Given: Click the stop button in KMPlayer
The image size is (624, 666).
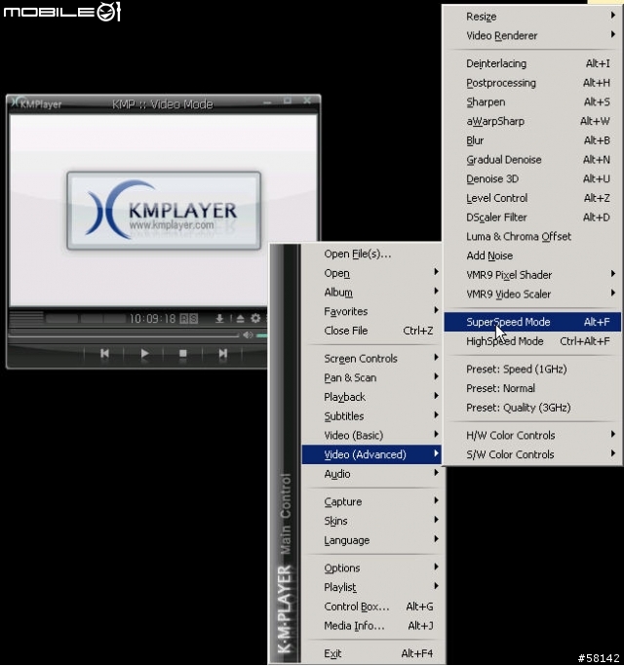Looking at the screenshot, I should [x=183, y=353].
